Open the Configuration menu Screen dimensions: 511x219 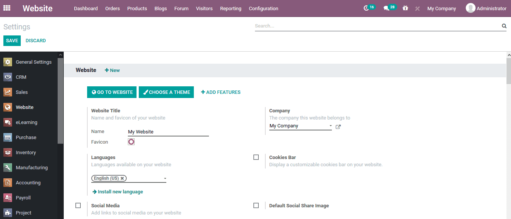pyautogui.click(x=263, y=8)
